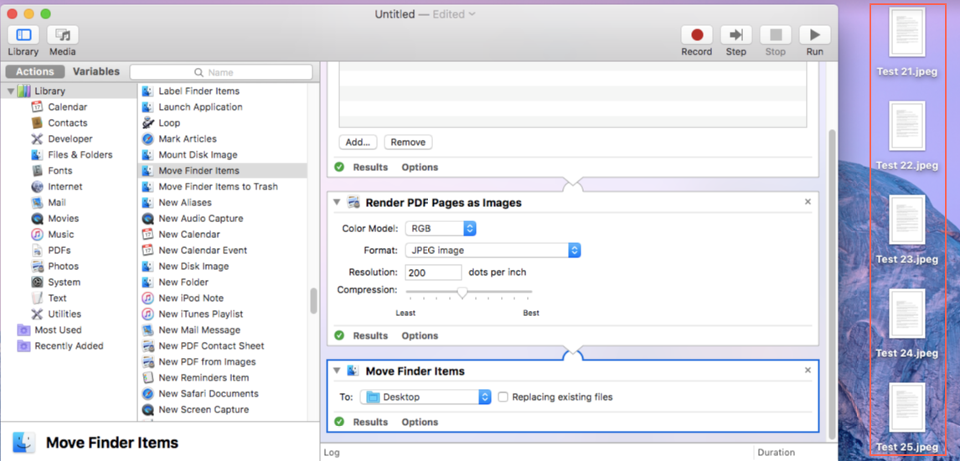Switch to the Actions tab
Image resolution: width=960 pixels, height=461 pixels.
click(x=35, y=71)
